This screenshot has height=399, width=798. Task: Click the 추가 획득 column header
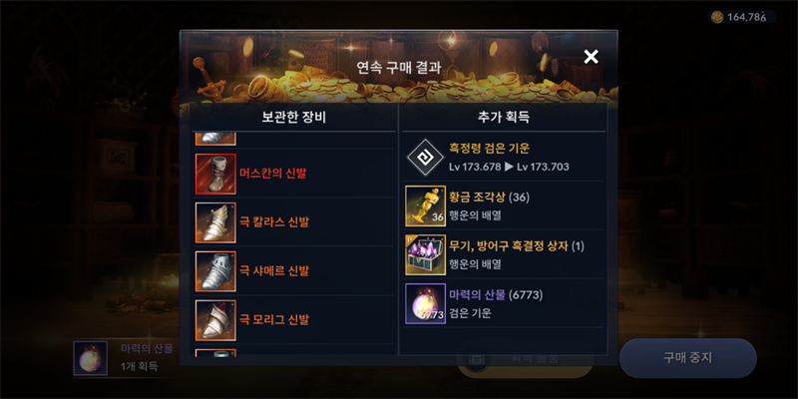504,118
